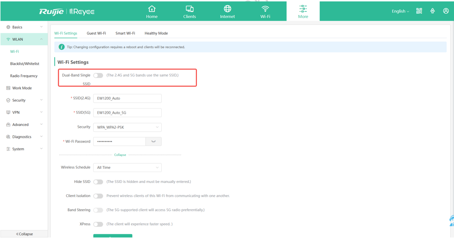
Task: Toggle the Hide SSID switch
Action: [98, 182]
